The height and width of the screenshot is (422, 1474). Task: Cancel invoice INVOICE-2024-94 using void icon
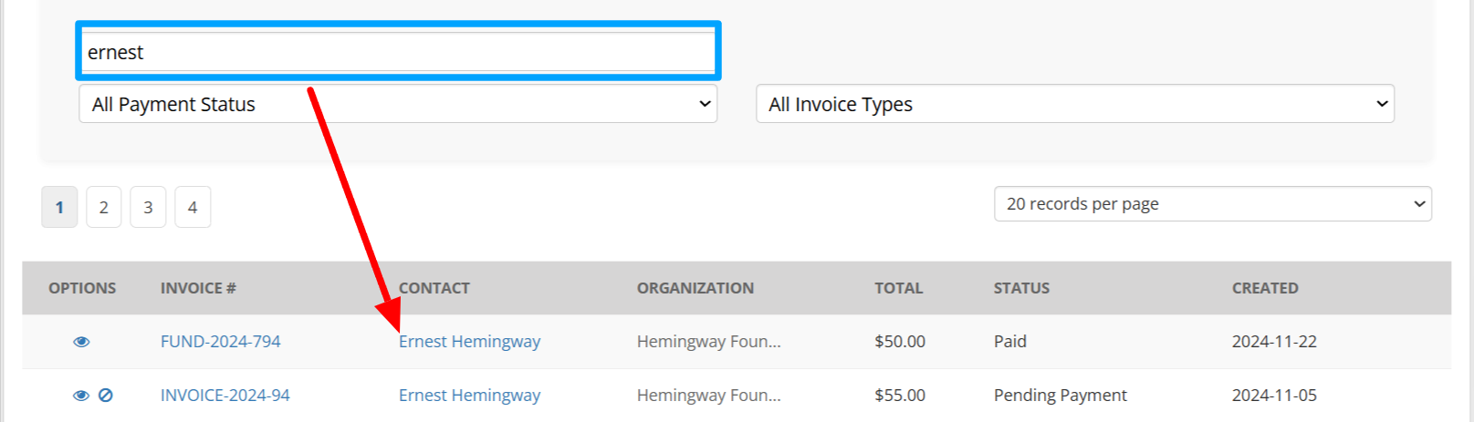[x=106, y=396]
